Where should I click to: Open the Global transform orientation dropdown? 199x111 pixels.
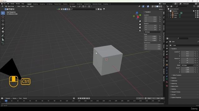point(74,6)
